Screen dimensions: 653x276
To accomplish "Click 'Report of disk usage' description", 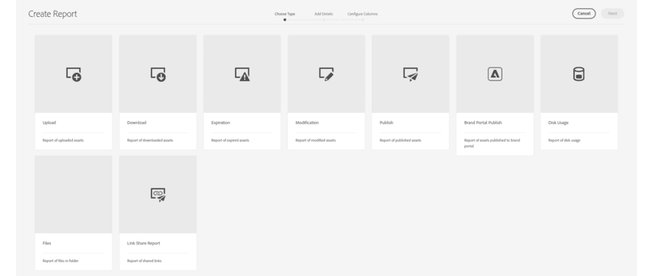I will (x=565, y=140).
